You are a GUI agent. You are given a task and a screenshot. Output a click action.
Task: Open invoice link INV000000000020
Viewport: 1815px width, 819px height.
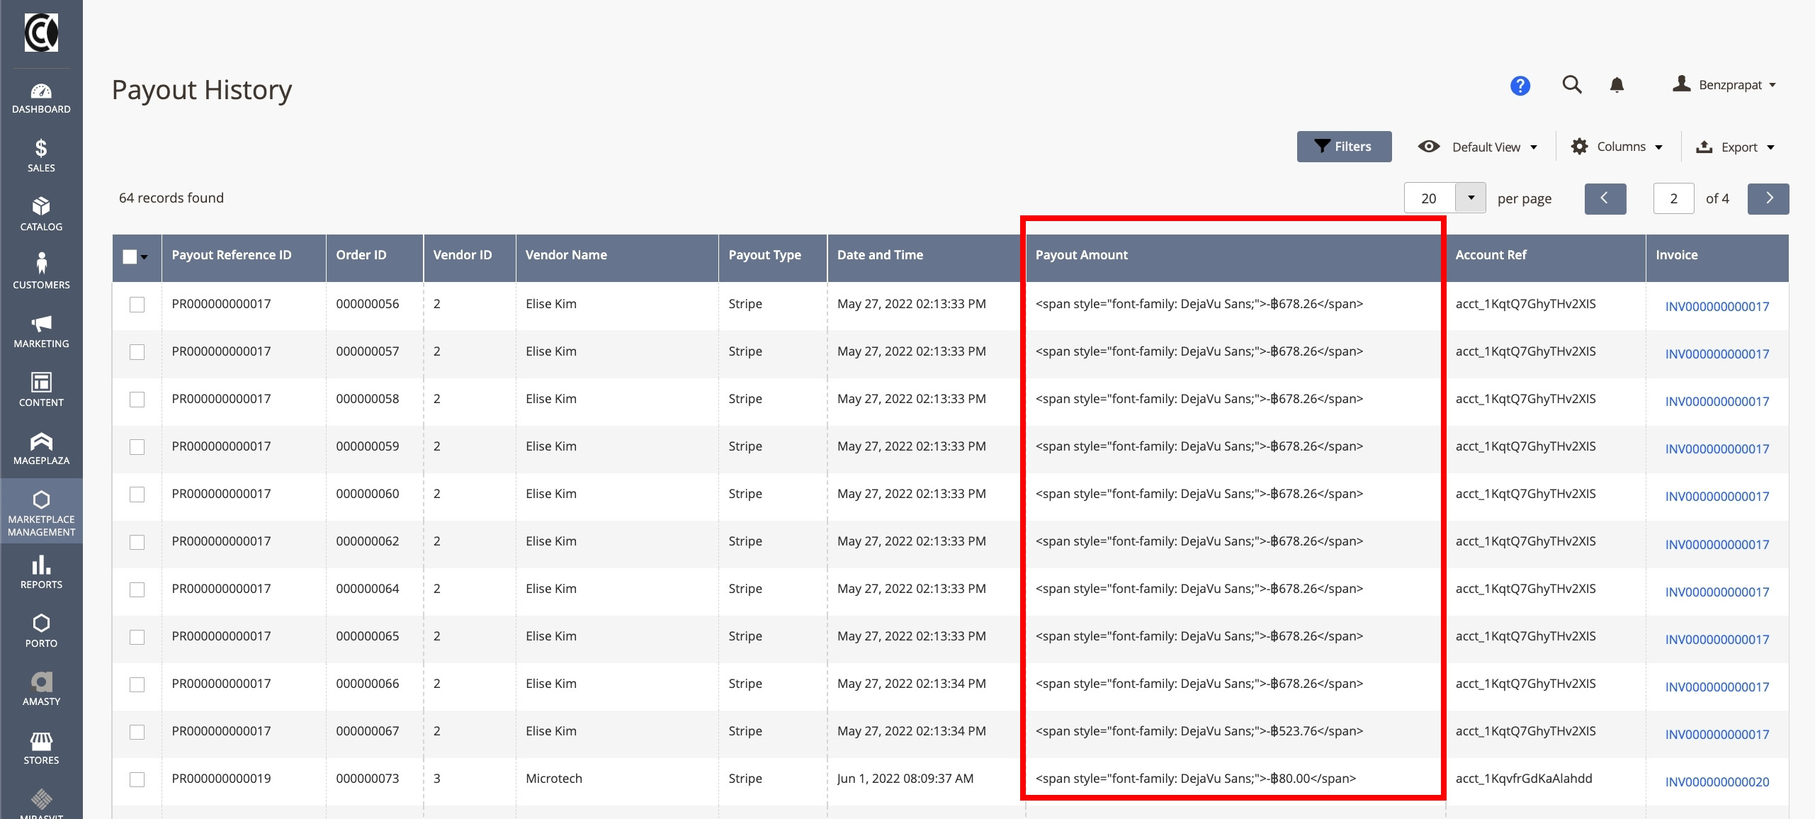(x=1717, y=782)
